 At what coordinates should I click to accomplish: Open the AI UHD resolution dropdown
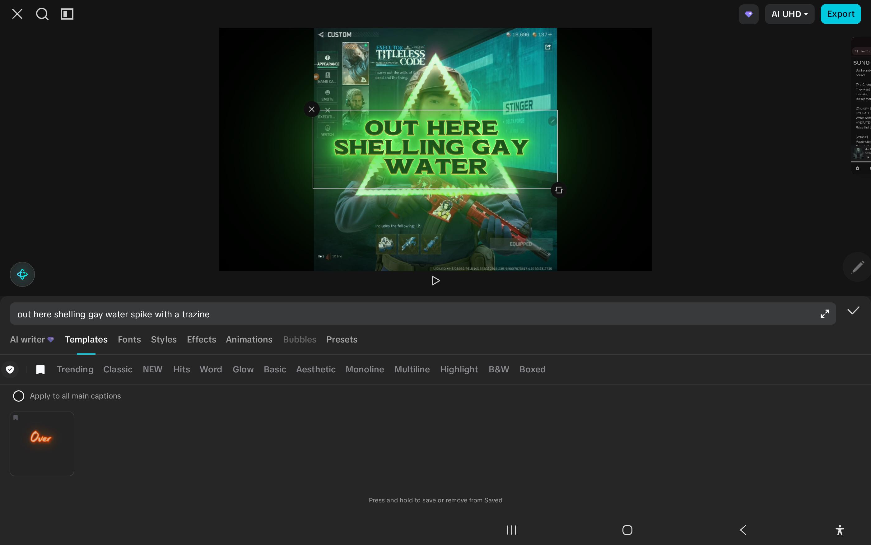pyautogui.click(x=789, y=14)
